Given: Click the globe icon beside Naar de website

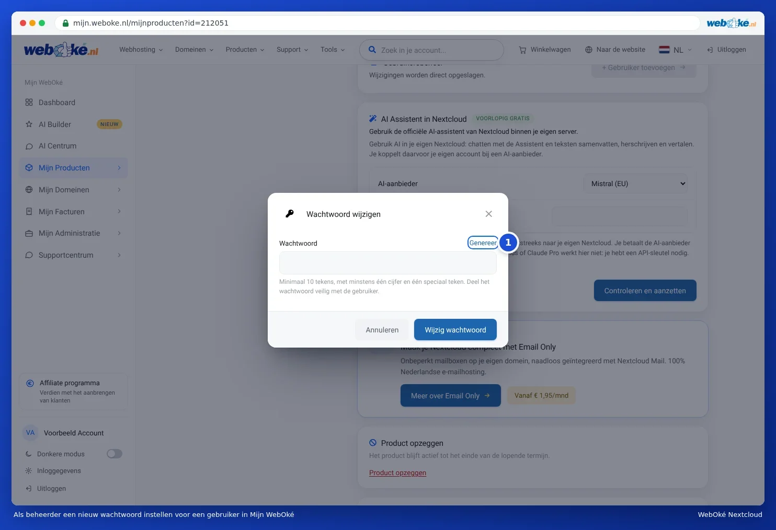Looking at the screenshot, I should [589, 50].
